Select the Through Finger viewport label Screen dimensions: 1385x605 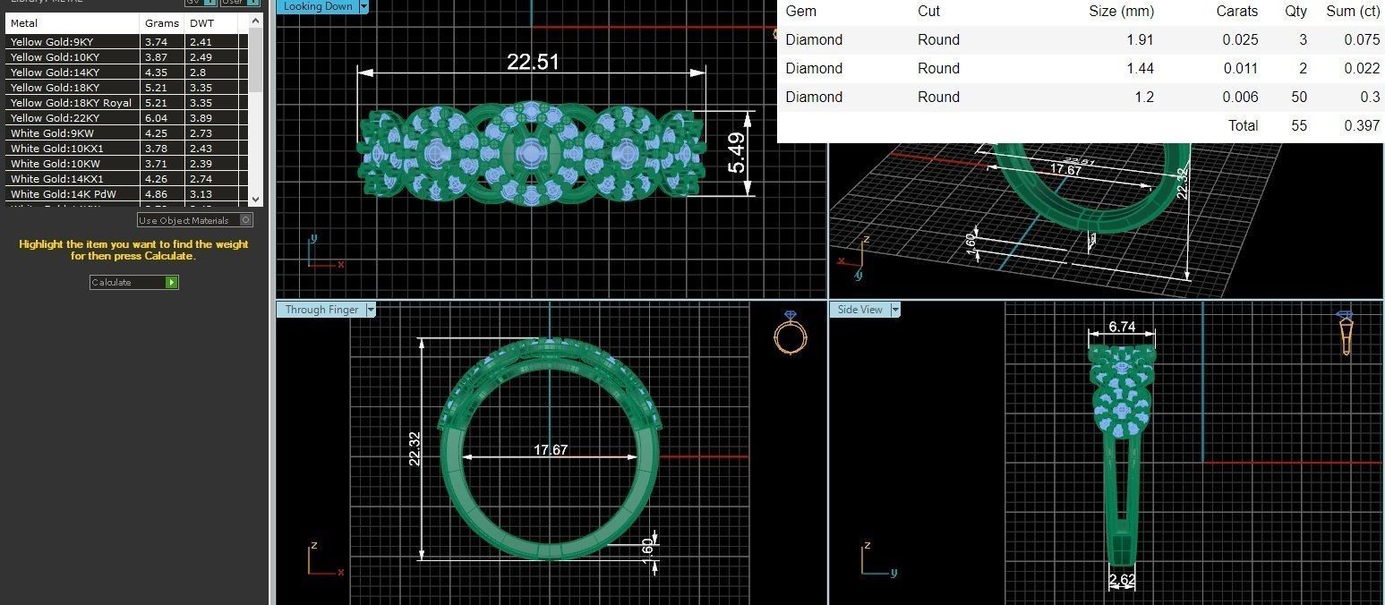click(321, 310)
